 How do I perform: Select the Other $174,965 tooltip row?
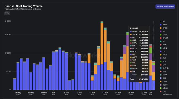pyautogui.click(x=139, y=75)
